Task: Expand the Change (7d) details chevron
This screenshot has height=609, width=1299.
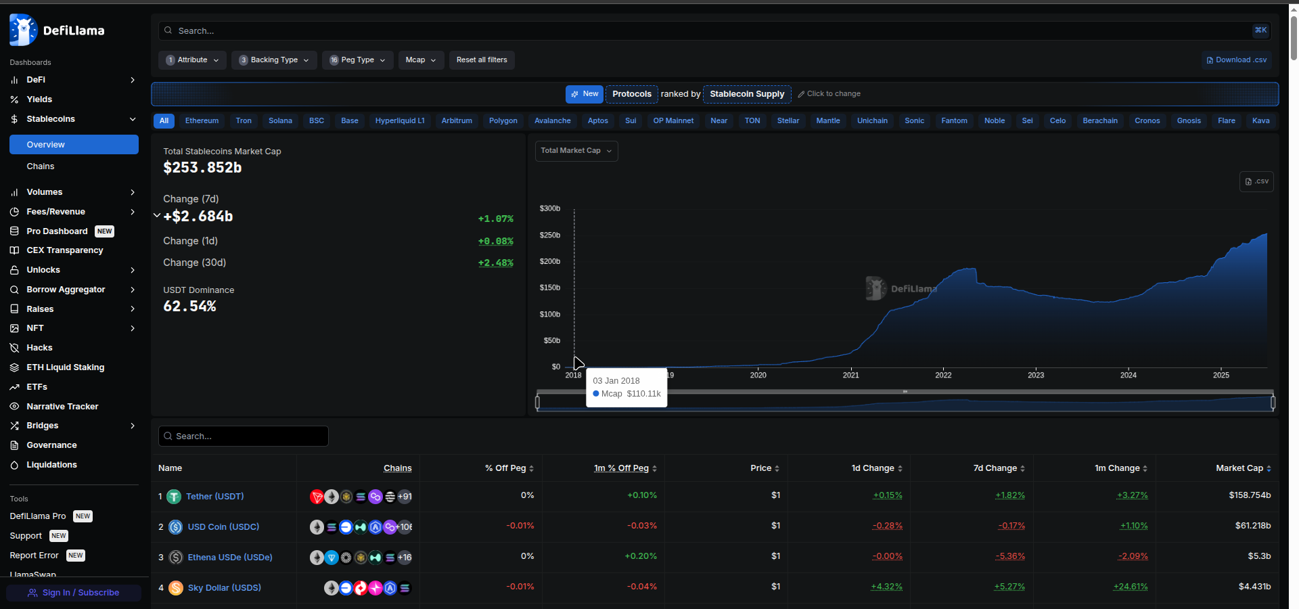Action: point(157,216)
